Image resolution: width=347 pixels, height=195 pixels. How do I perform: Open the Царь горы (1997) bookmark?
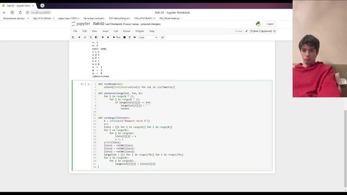(x=69, y=18)
